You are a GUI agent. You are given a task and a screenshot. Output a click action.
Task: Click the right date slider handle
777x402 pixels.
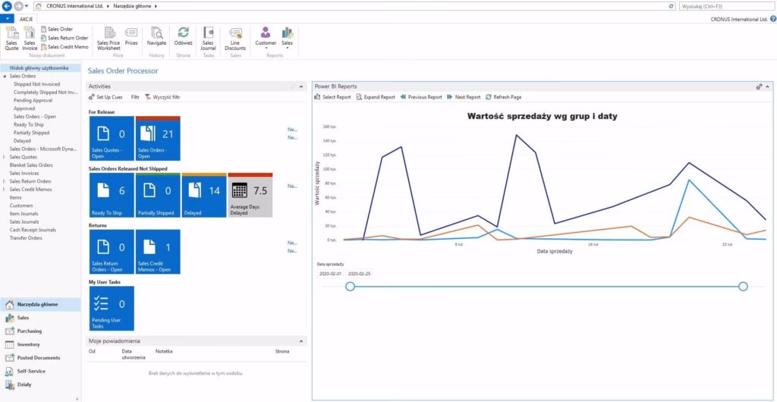coord(743,286)
